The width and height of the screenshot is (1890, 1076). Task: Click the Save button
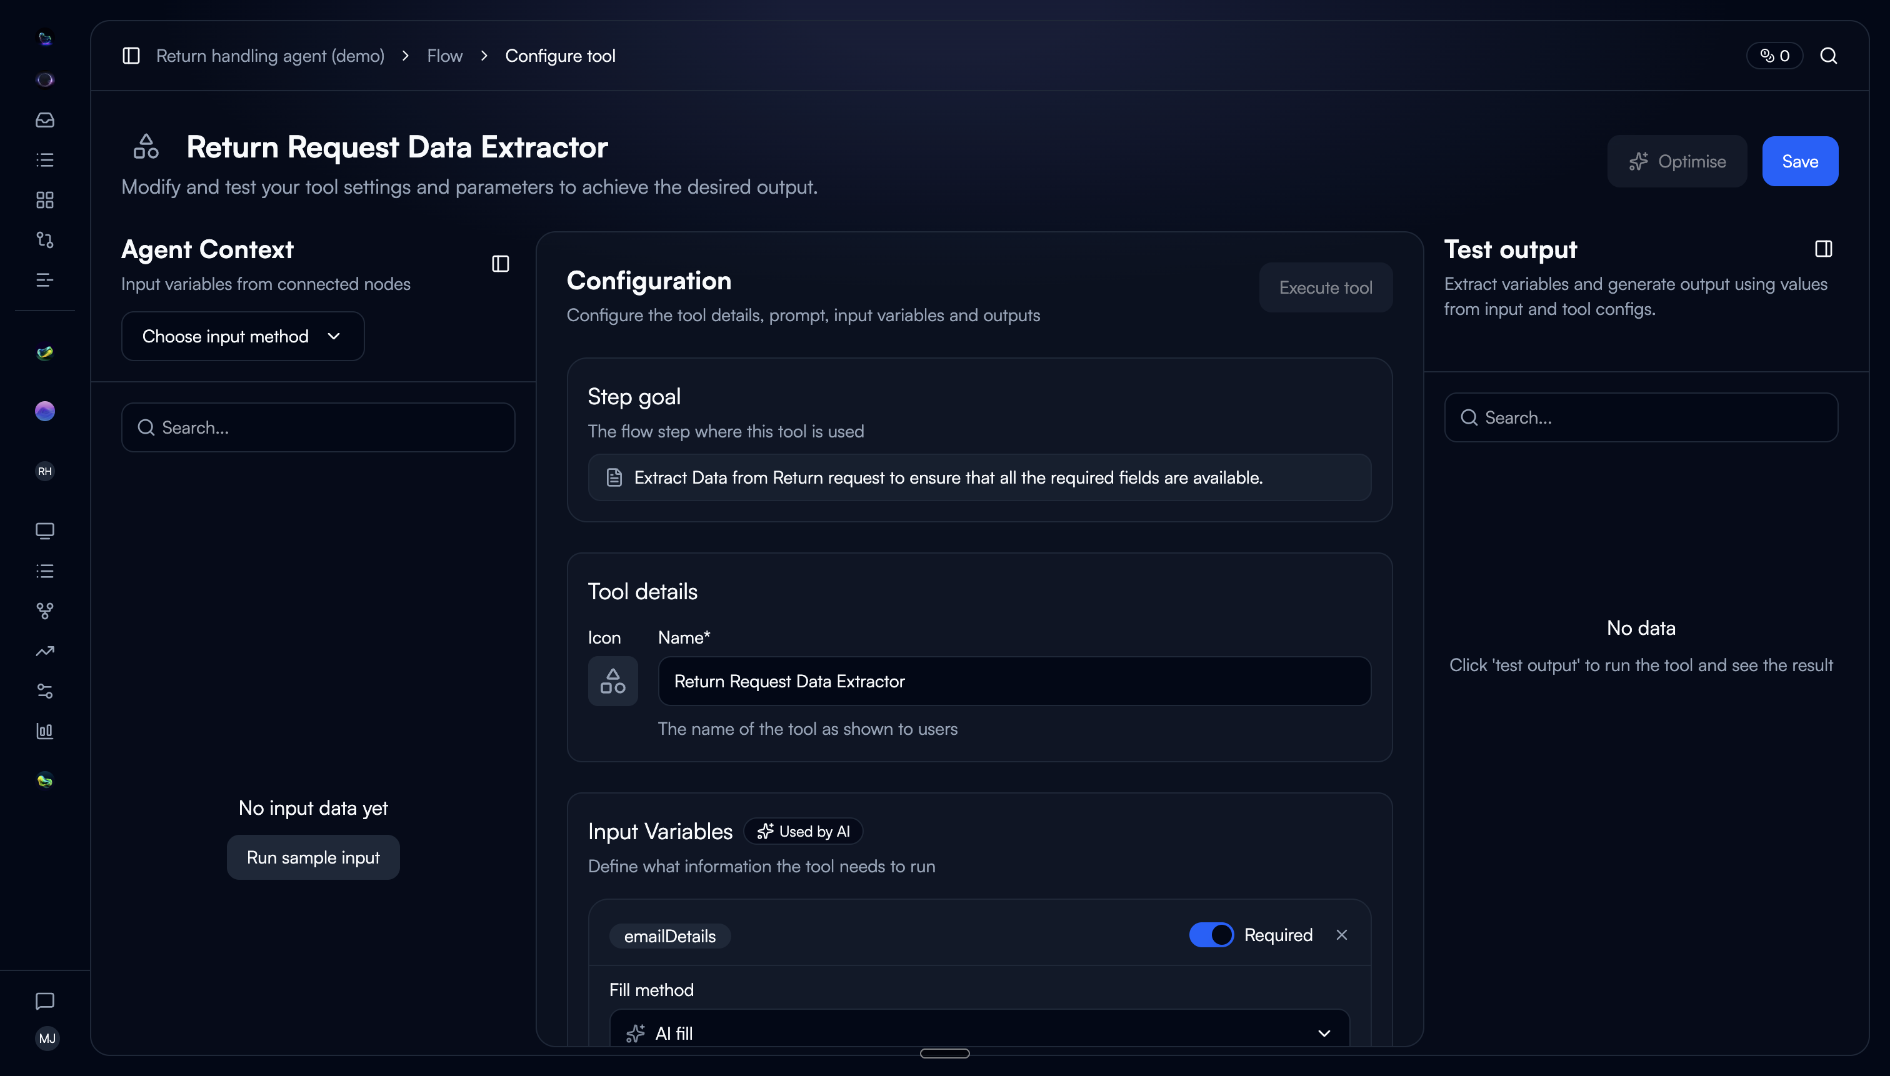[1799, 161]
